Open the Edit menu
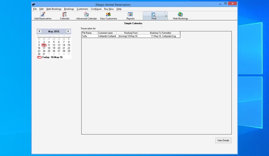 coord(41,9)
